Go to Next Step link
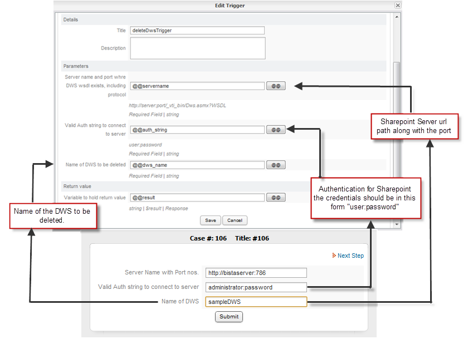 pyautogui.click(x=350, y=256)
